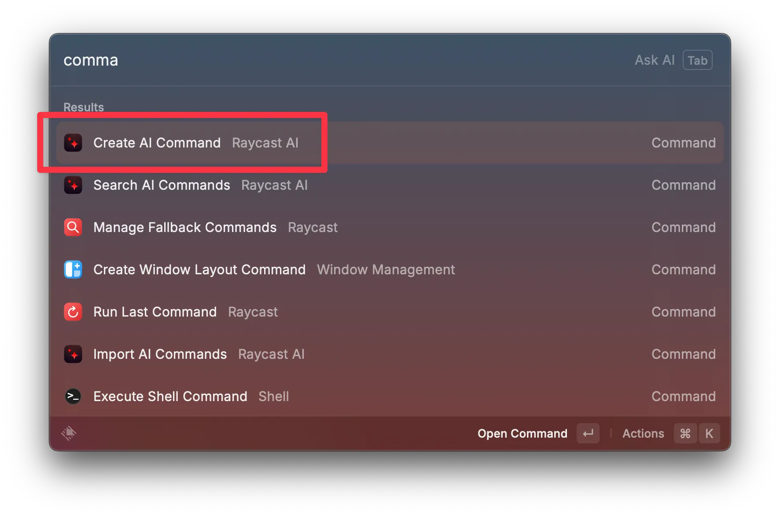Open Create Window Layout Command result
This screenshot has width=780, height=516.
click(x=390, y=269)
